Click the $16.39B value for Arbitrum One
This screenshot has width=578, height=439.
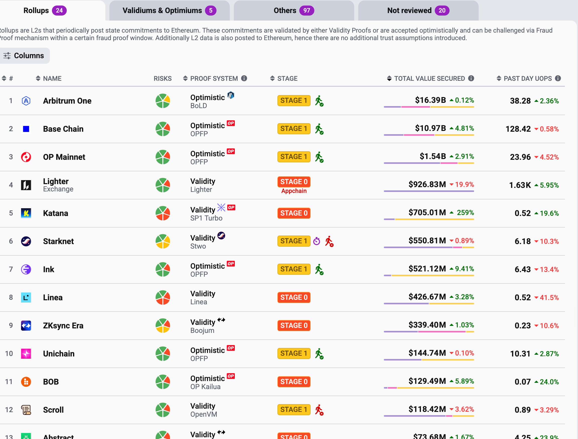pyautogui.click(x=430, y=100)
